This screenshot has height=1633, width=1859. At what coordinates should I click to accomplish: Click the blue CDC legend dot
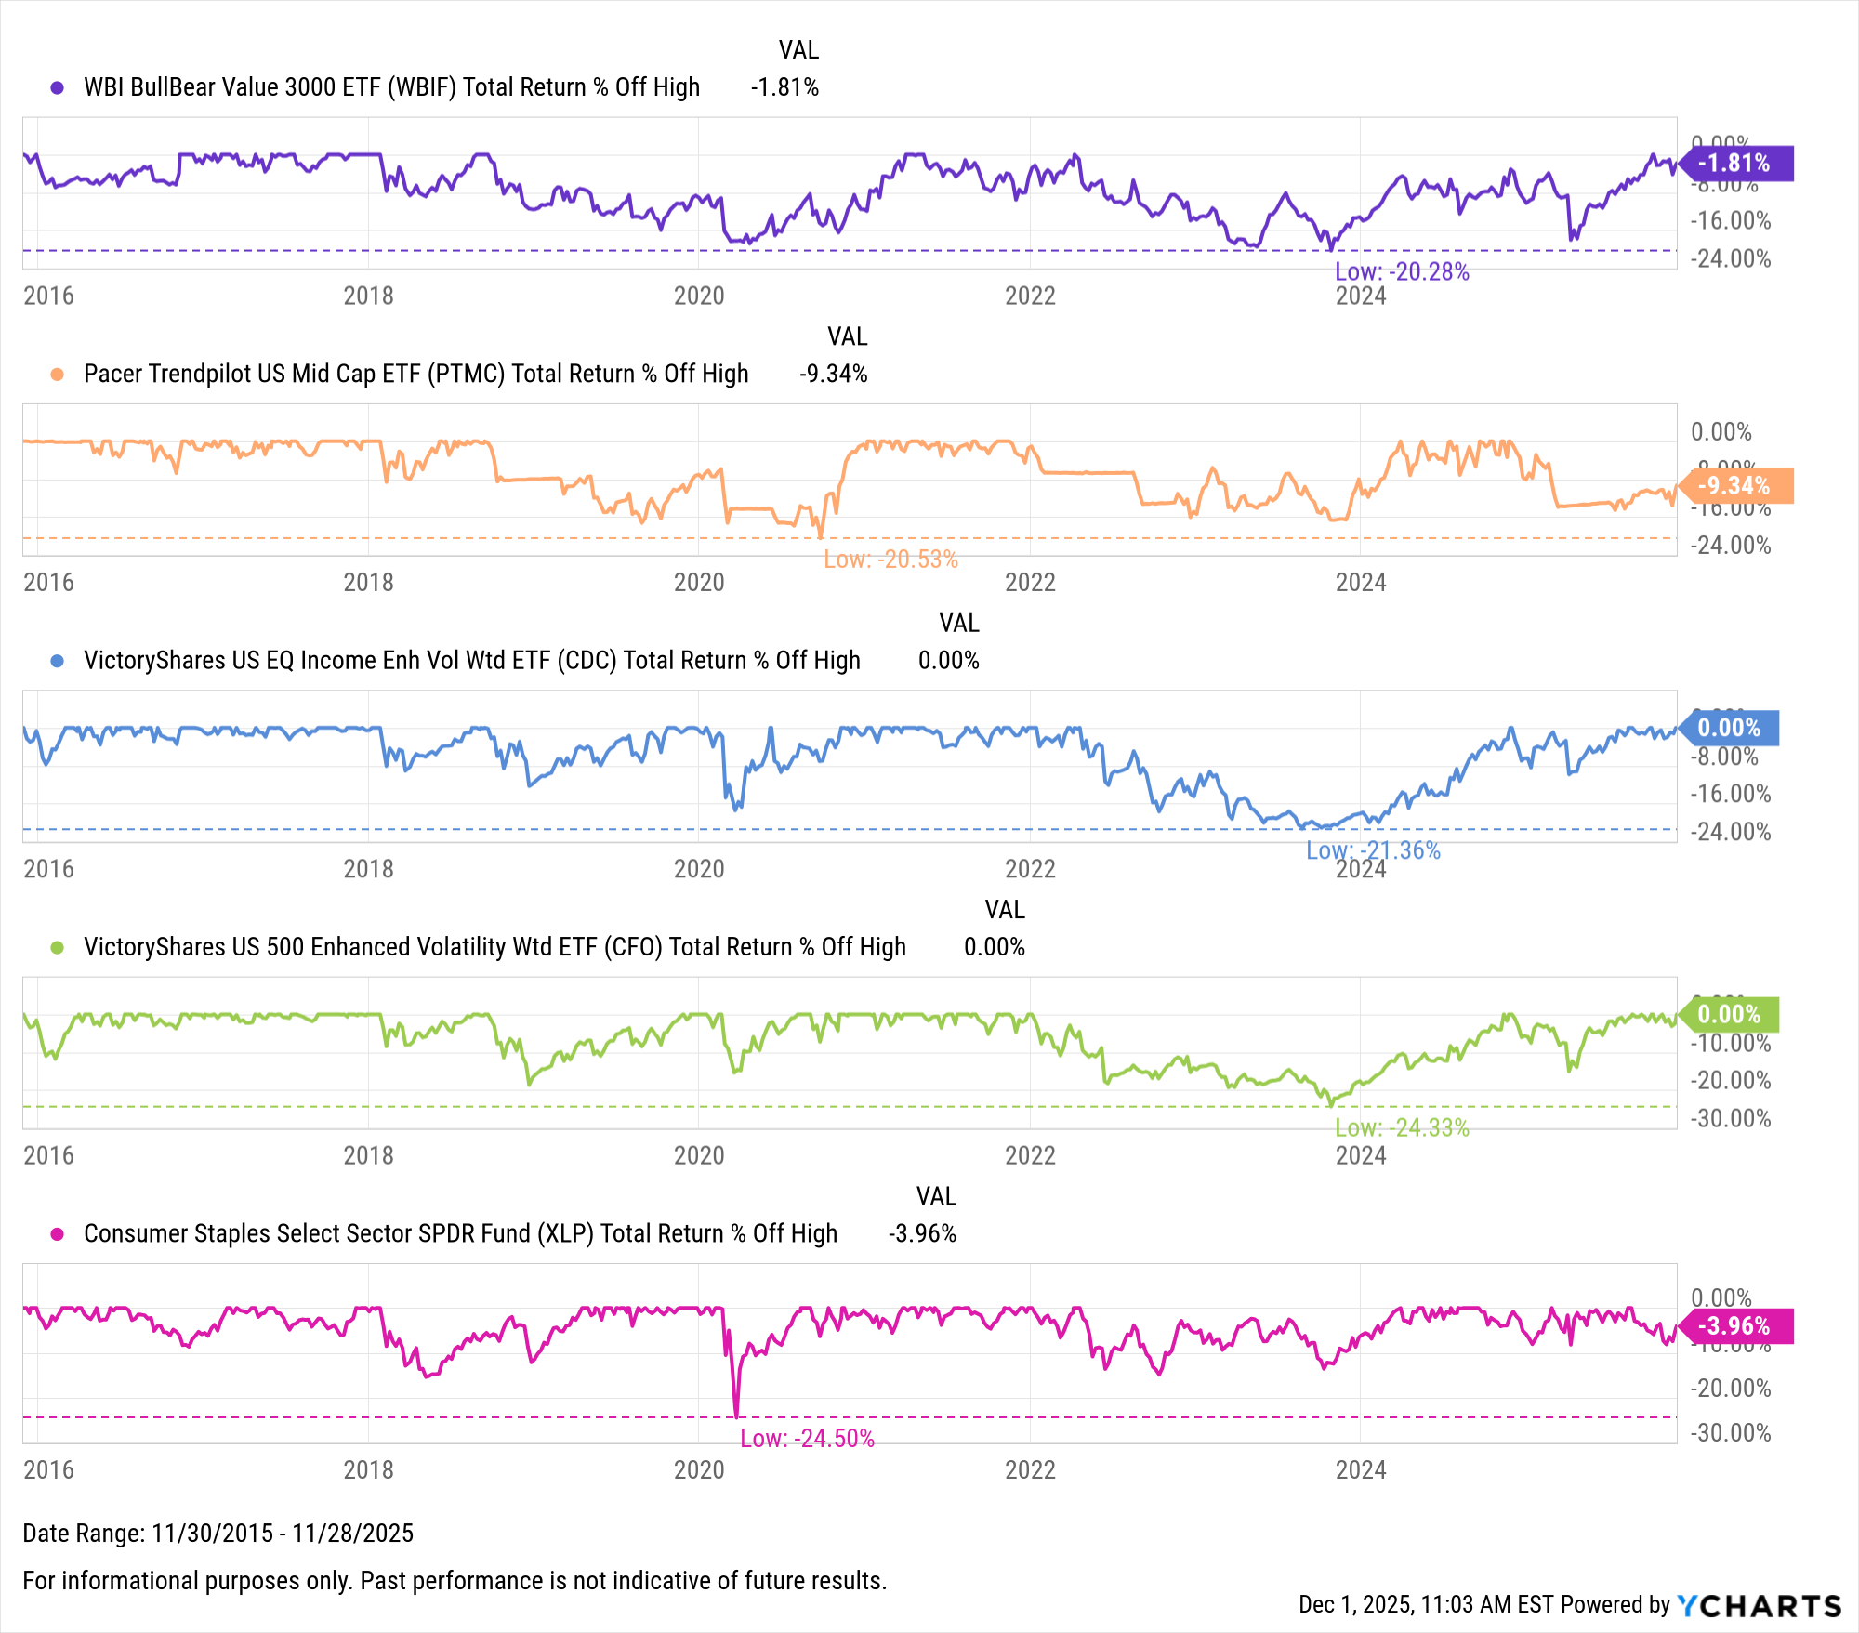point(58,661)
